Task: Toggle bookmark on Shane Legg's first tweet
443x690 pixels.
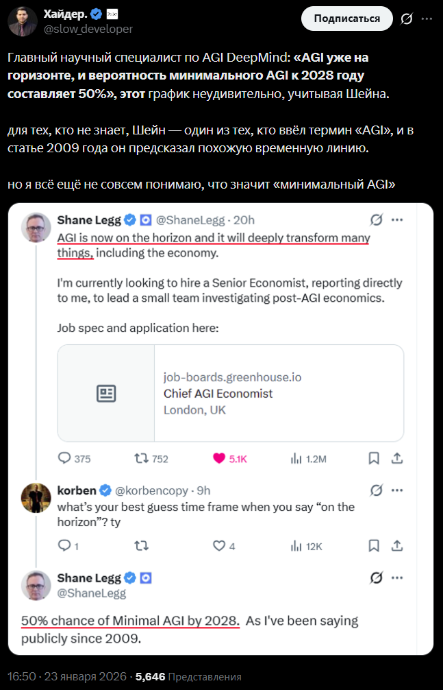Action: point(374,458)
